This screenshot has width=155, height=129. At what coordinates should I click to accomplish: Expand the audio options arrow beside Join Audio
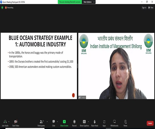tap(9, 122)
